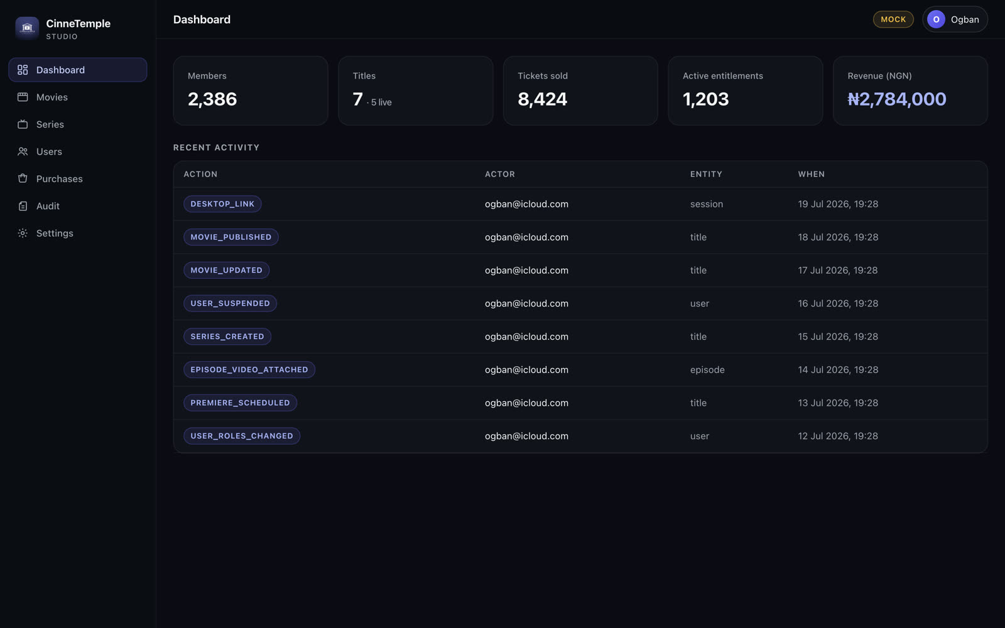Click the Users people icon
Screen dimensions: 1005x628
23,151
